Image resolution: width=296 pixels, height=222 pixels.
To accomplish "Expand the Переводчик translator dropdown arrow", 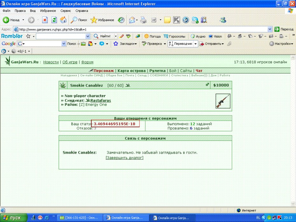I will (195, 44).
